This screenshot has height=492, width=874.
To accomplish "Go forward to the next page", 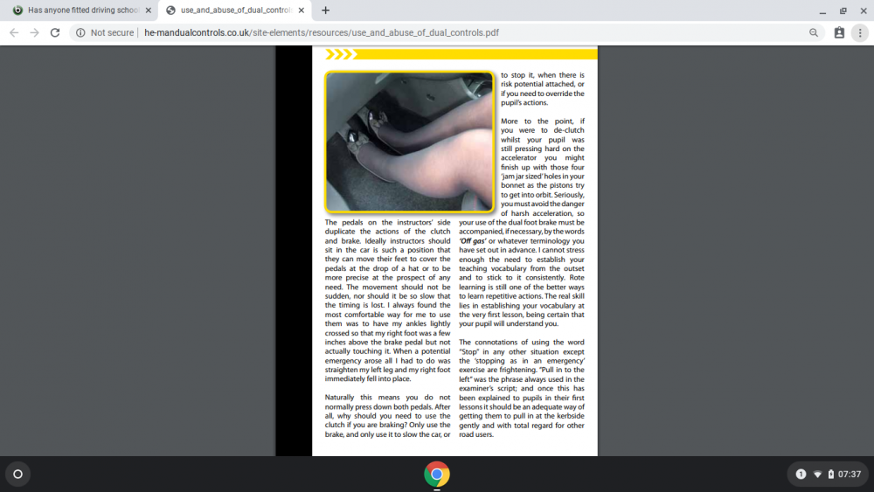I will (35, 33).
